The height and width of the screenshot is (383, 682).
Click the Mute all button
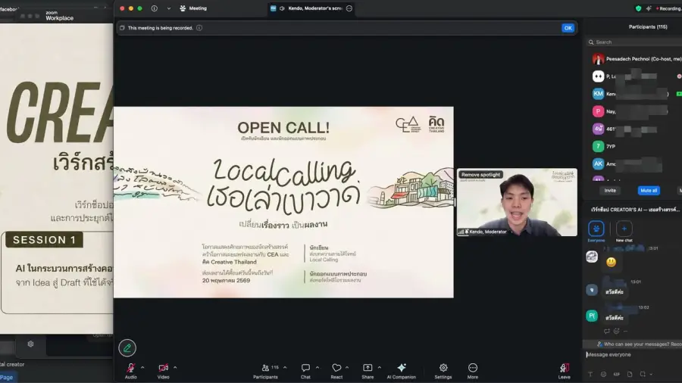point(649,191)
